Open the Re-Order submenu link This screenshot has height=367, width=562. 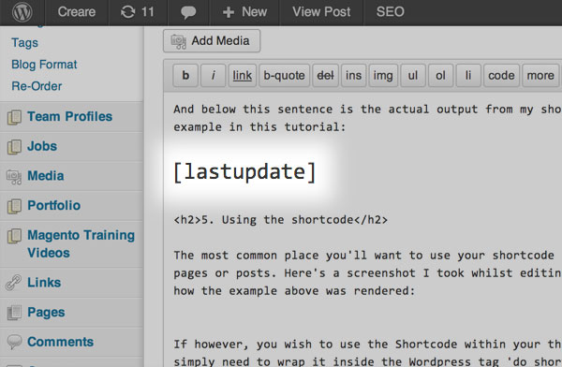click(x=37, y=86)
